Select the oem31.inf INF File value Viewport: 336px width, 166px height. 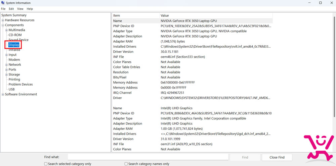(x=186, y=144)
